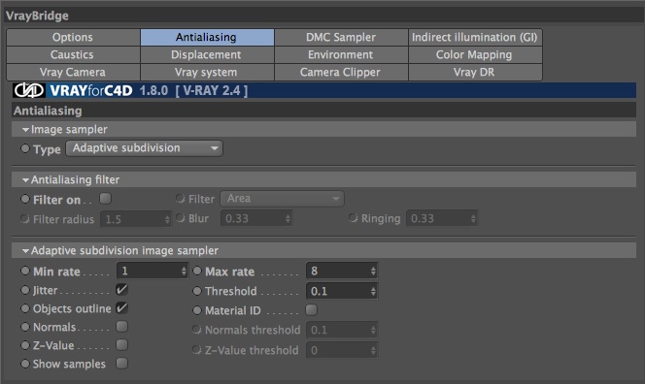
Task: Disable the Objects outline checkbox
Action: [121, 308]
